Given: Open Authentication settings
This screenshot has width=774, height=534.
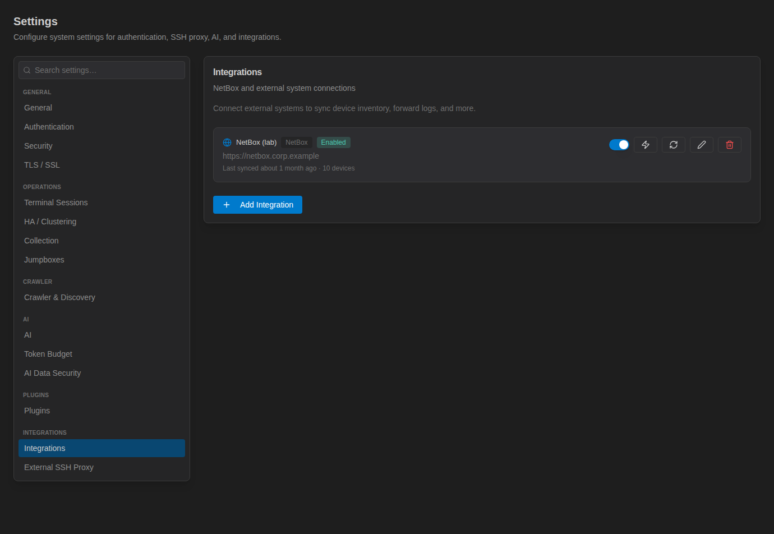Looking at the screenshot, I should 102,127.
